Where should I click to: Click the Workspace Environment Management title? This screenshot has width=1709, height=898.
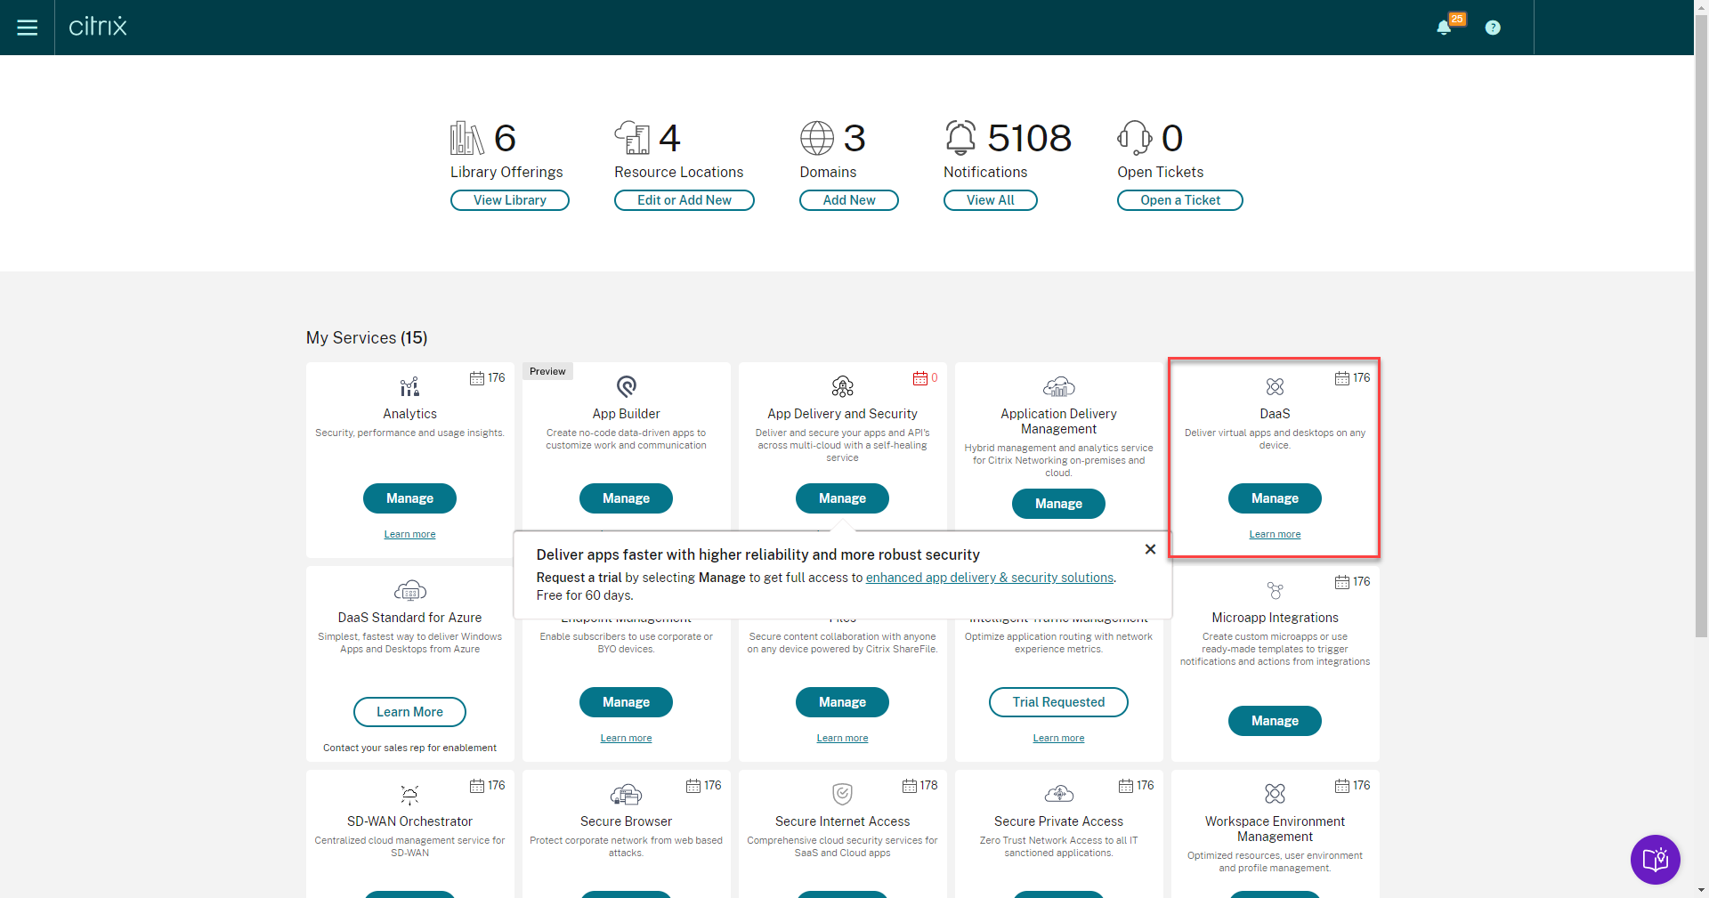point(1276,829)
